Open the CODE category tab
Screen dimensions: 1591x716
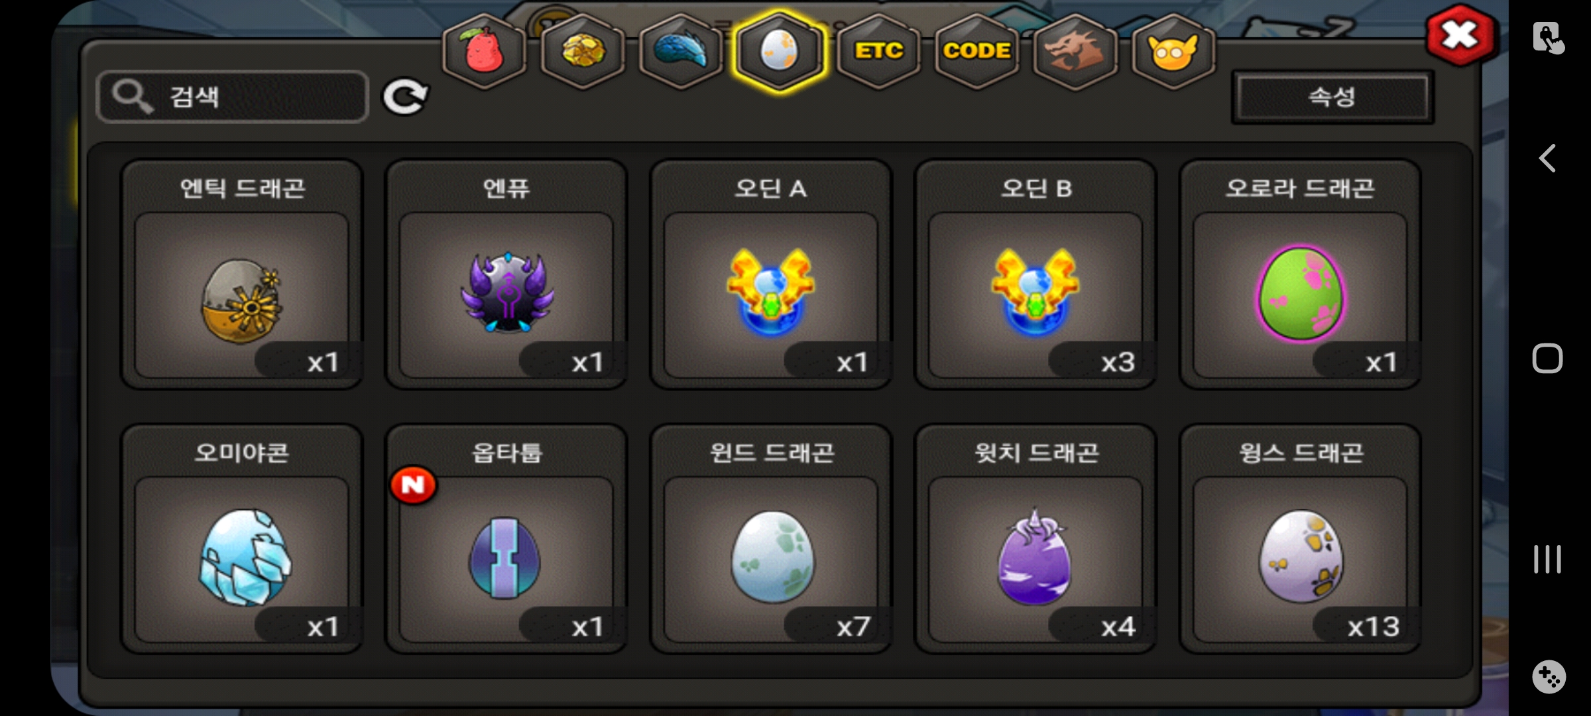976,51
